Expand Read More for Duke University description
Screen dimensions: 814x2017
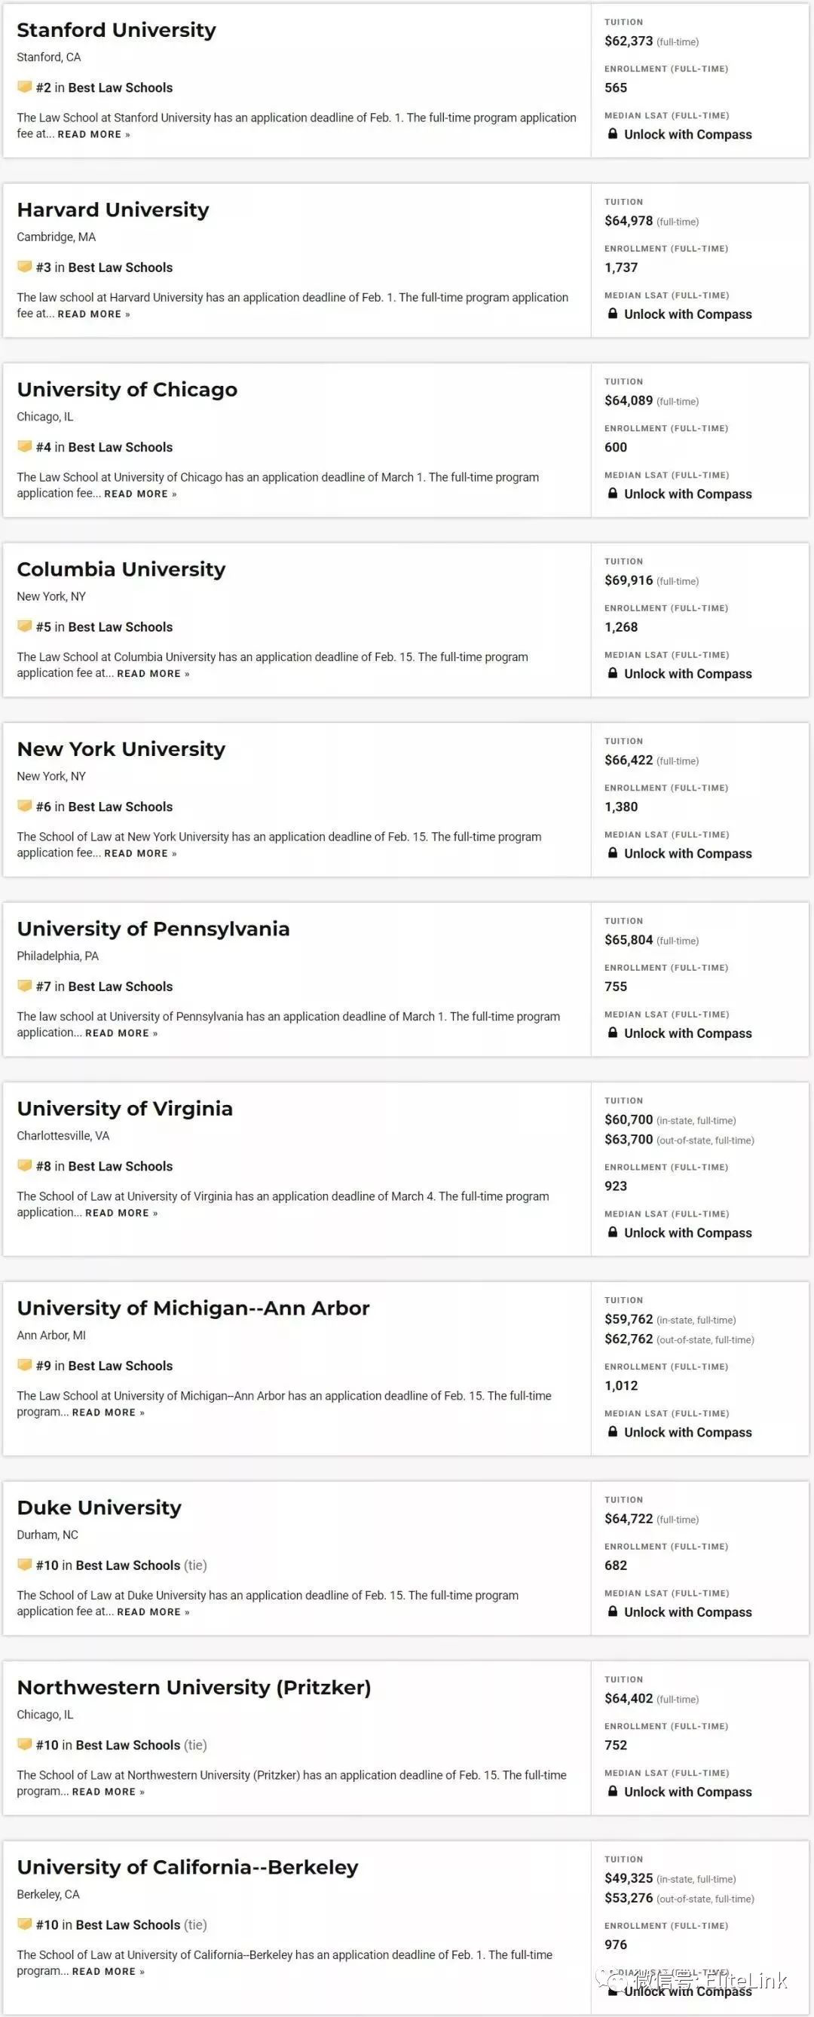click(154, 1611)
